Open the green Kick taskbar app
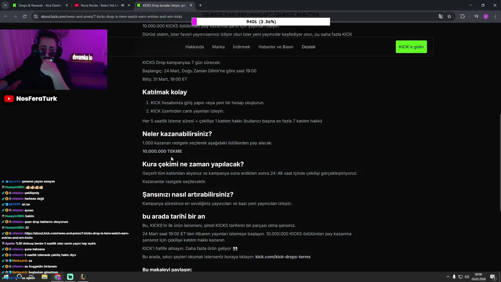This screenshot has height=282, width=501. click(70, 277)
